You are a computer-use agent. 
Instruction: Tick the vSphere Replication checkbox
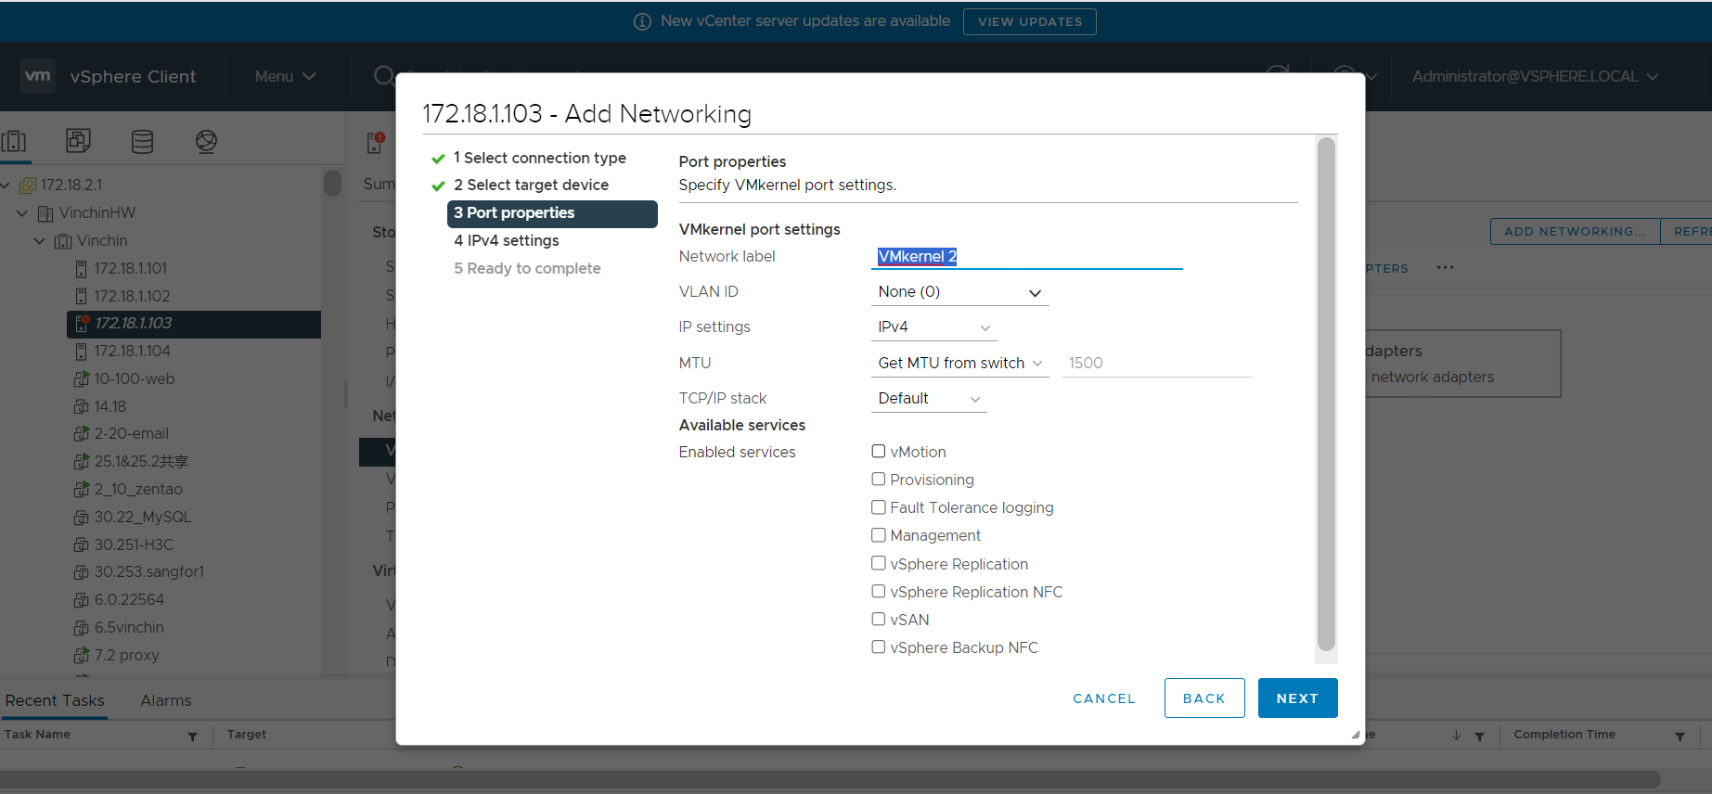click(879, 563)
